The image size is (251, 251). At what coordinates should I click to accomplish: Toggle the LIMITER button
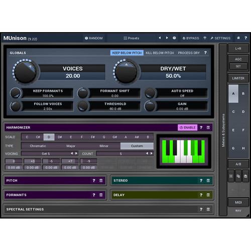click(x=238, y=78)
